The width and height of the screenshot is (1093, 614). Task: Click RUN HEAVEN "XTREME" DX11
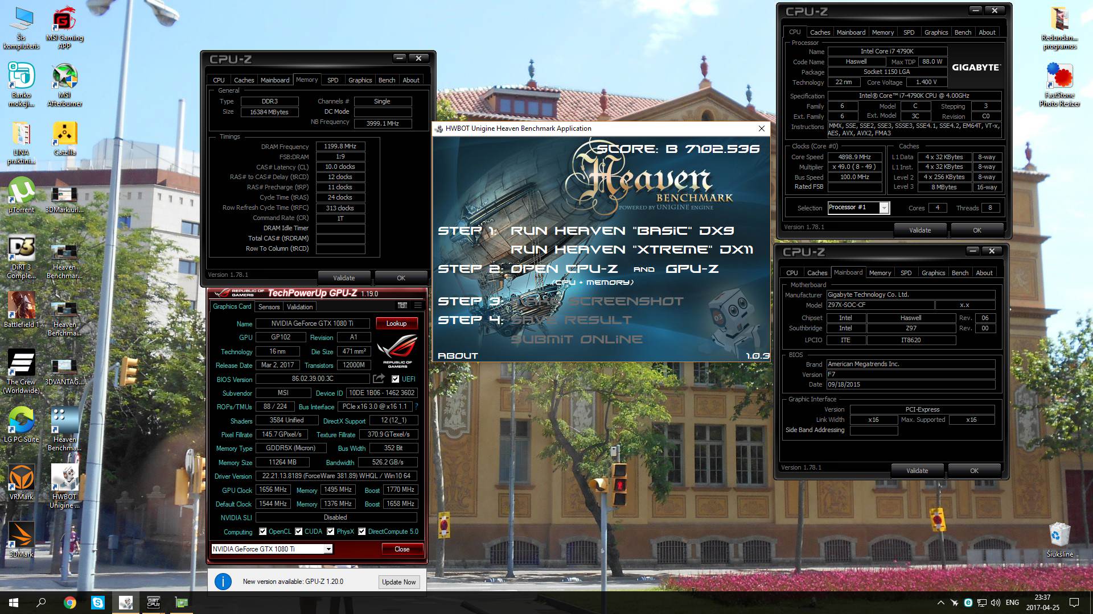pos(632,250)
